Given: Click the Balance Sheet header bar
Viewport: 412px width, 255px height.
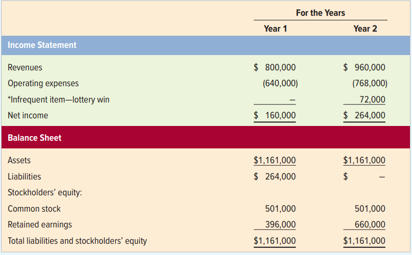Looking at the screenshot, I should [206, 138].
